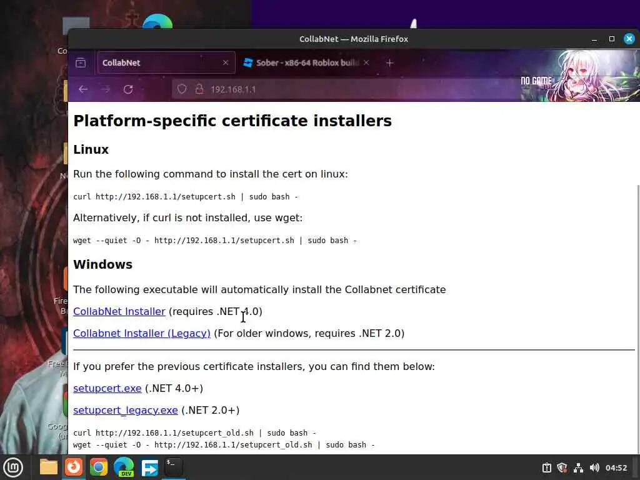Close the Sober Roblox tab

[x=366, y=62]
